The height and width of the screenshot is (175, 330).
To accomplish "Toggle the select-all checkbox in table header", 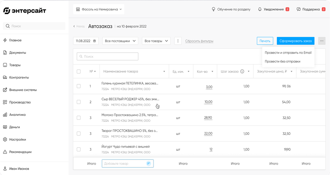I will [x=79, y=71].
